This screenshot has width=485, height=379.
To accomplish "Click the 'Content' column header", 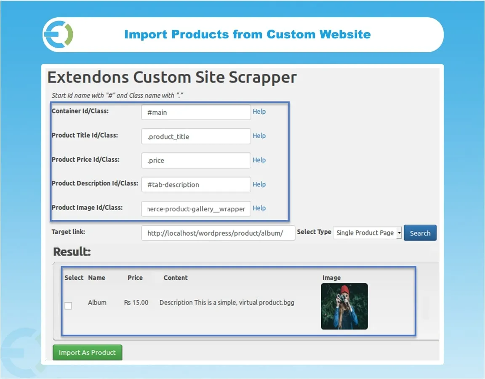I will (176, 278).
